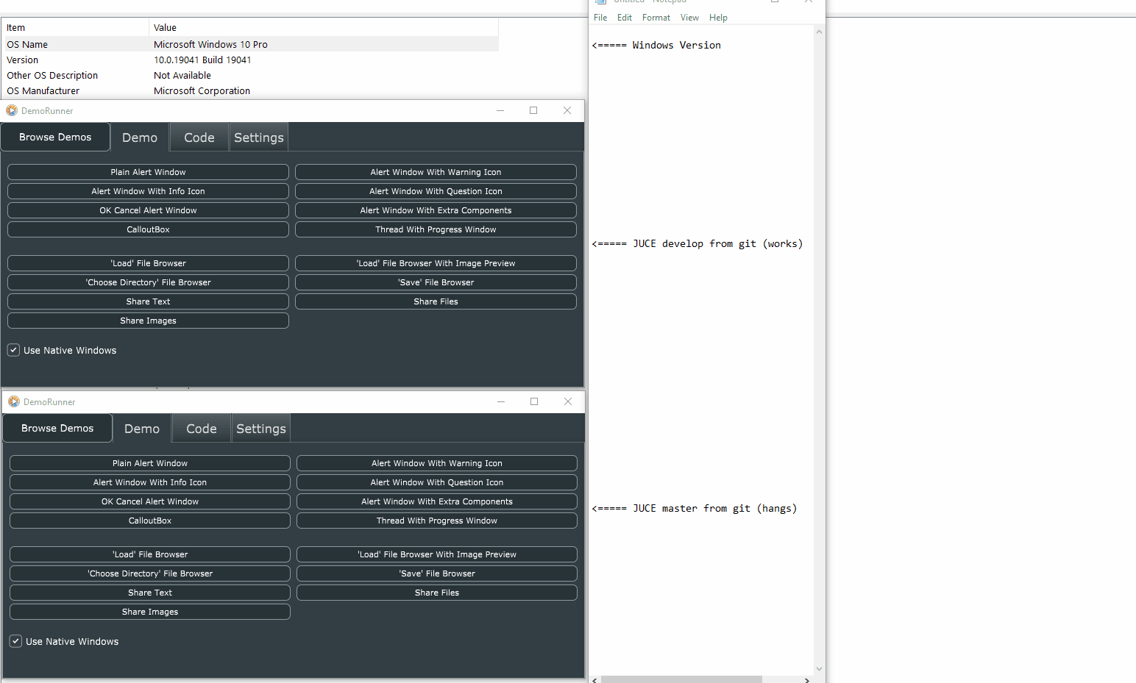This screenshot has height=683, width=1136.
Task: Click Thread With Progress Window in lower DemoRunner
Action: (x=437, y=521)
